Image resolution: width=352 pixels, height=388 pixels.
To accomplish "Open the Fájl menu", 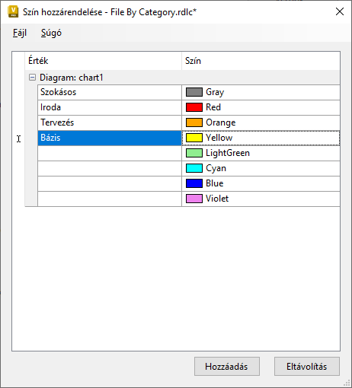I will coord(20,33).
